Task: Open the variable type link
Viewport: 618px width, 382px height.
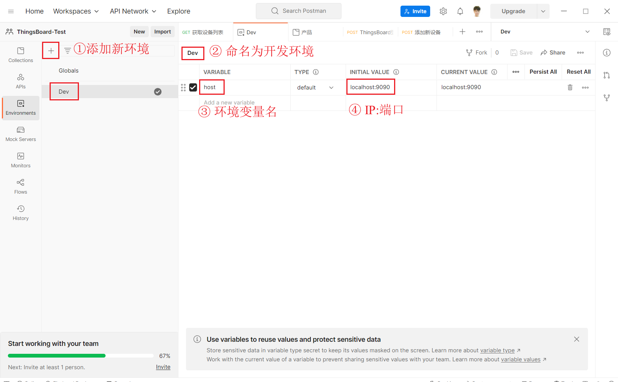Action: (497, 350)
